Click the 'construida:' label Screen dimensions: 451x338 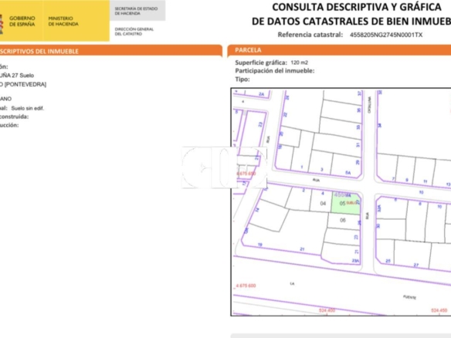(x=14, y=117)
